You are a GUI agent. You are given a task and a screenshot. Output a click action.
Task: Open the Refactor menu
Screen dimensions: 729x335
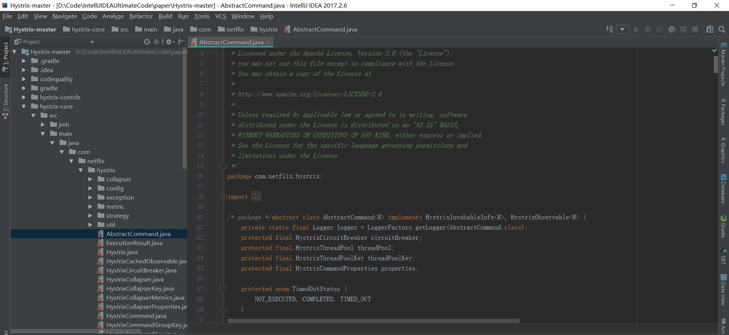click(x=141, y=16)
